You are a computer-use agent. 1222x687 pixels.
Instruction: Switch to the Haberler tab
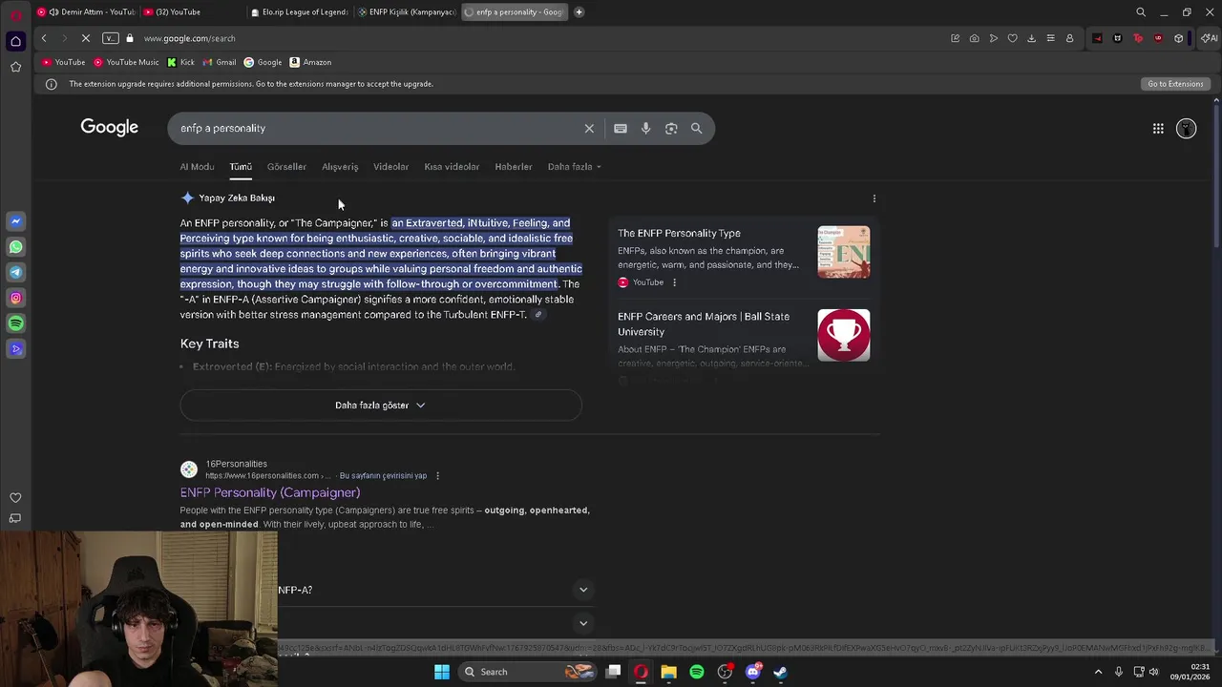point(514,167)
